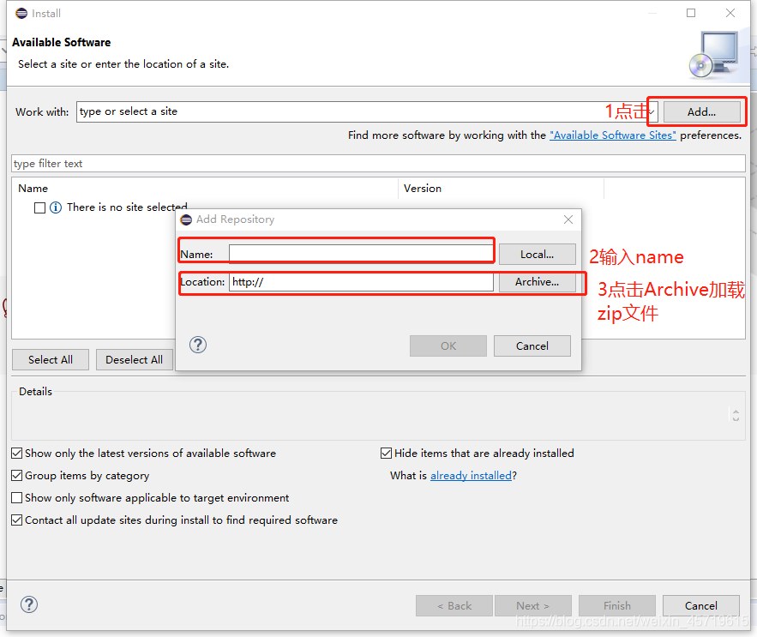Click the help icon in the Add Repository dialog

197,345
